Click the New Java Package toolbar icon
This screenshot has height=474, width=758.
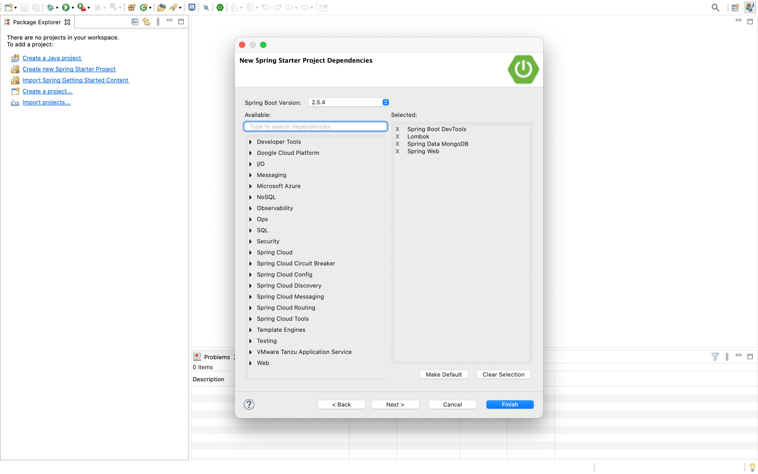(x=131, y=7)
